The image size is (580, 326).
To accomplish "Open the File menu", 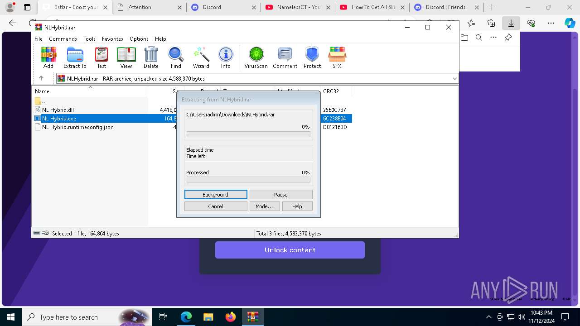I will 39,39.
